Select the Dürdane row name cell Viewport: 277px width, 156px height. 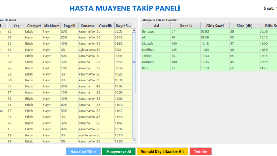point(156,62)
